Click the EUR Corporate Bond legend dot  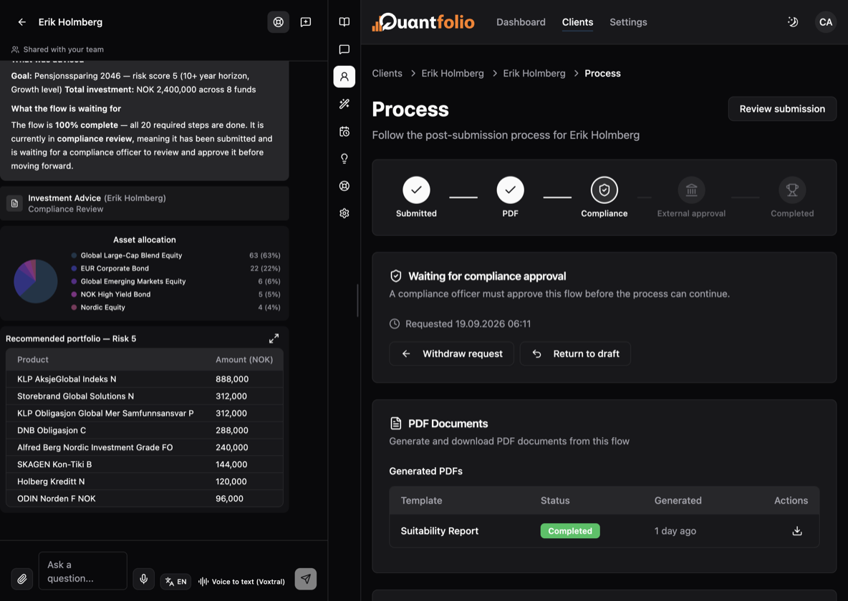click(x=74, y=268)
